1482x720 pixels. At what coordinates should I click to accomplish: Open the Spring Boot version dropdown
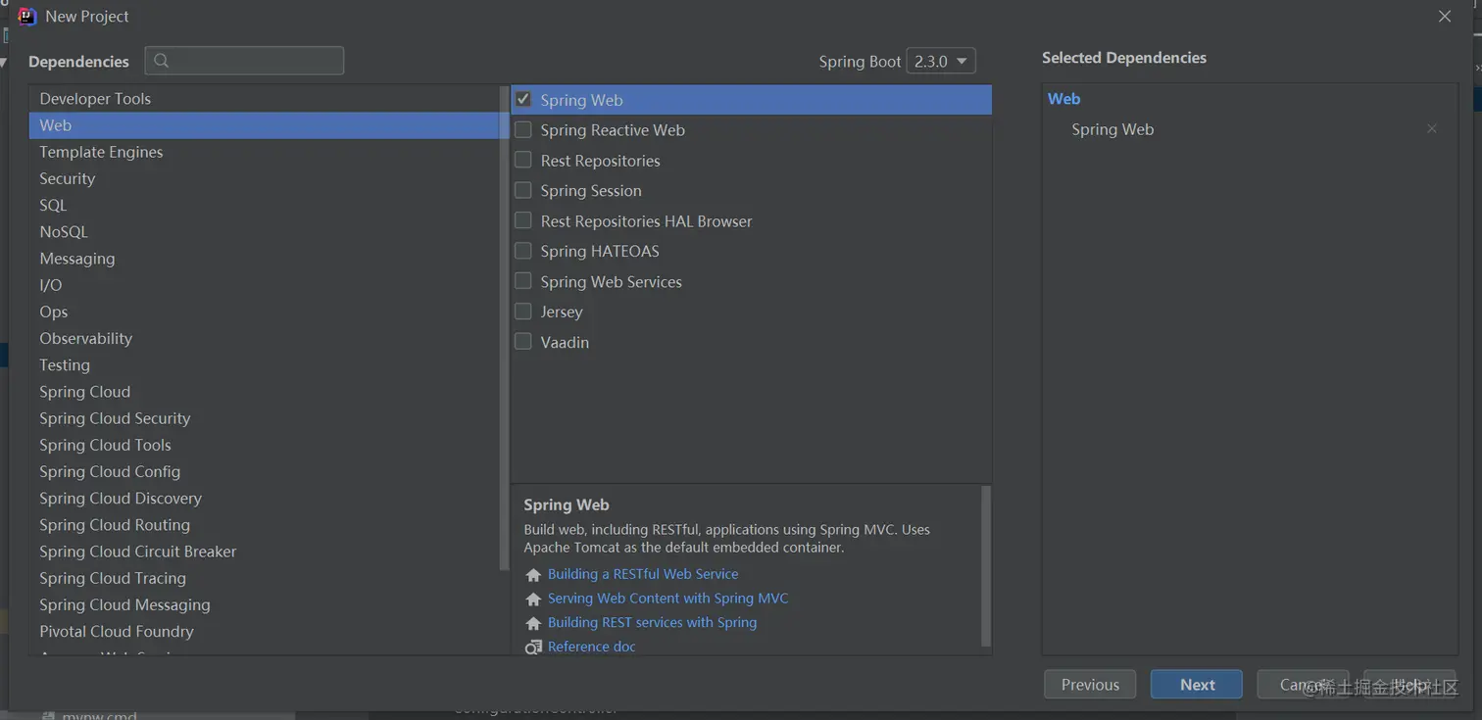click(941, 61)
